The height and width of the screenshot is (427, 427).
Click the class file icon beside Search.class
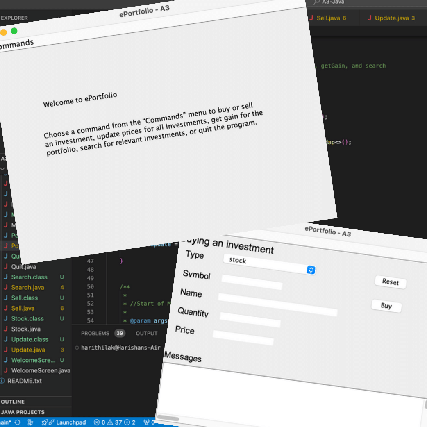coord(6,277)
